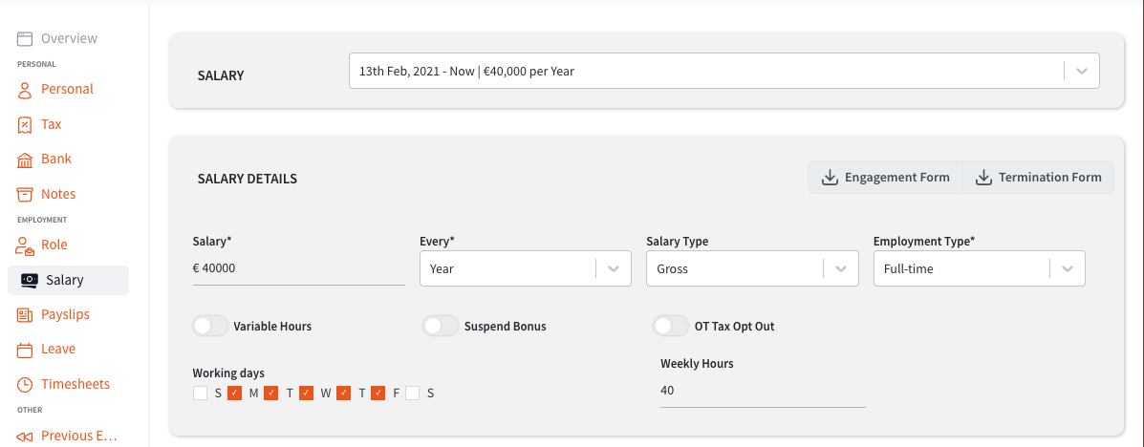This screenshot has width=1144, height=447.
Task: Click the SALARY DETAILS heading
Action: pyautogui.click(x=248, y=178)
